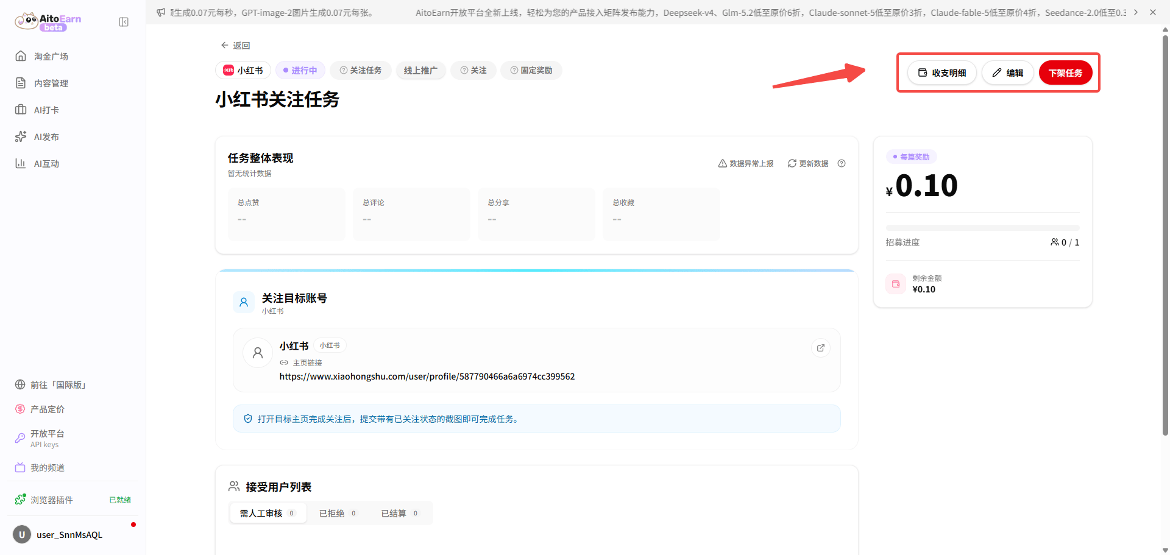Click the 线上推广 tag
1170x555 pixels.
[421, 71]
